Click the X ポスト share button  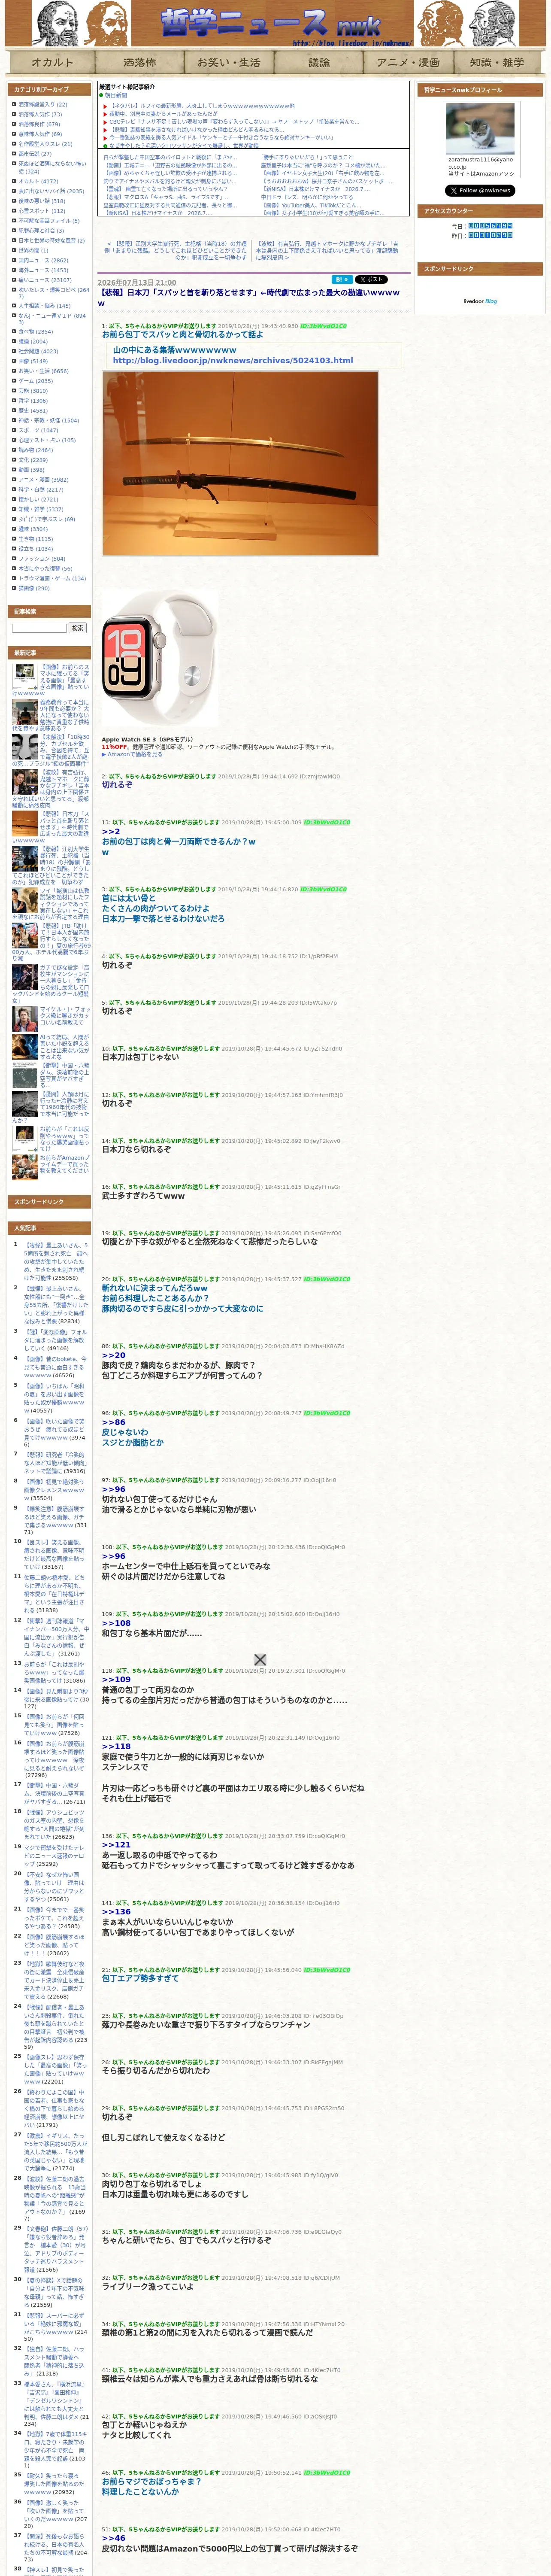point(371,280)
